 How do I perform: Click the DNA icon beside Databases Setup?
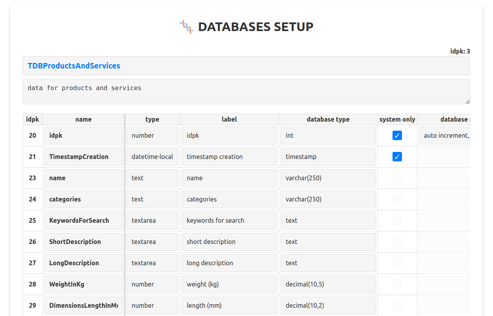tap(187, 27)
